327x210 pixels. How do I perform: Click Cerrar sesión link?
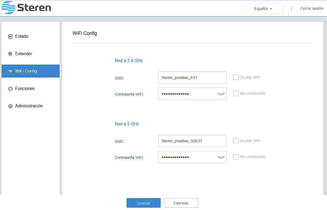click(x=311, y=8)
